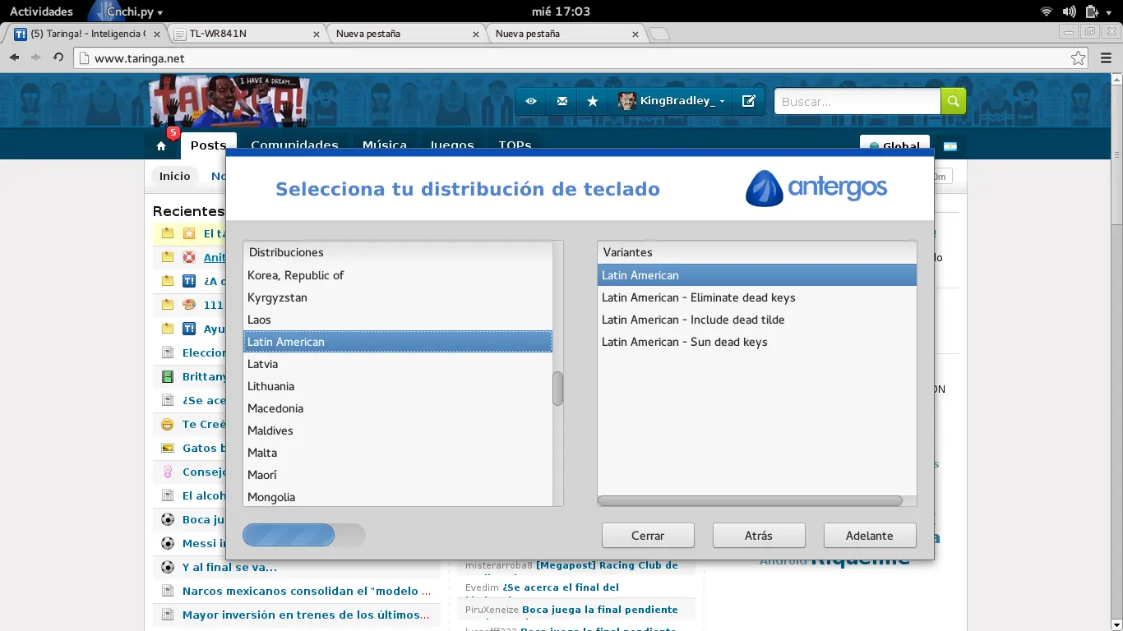Click the Wi-Fi icon in the top bar

pos(1047,12)
